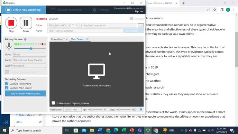Click the Sign out link
The image size is (238, 134).
139,11
